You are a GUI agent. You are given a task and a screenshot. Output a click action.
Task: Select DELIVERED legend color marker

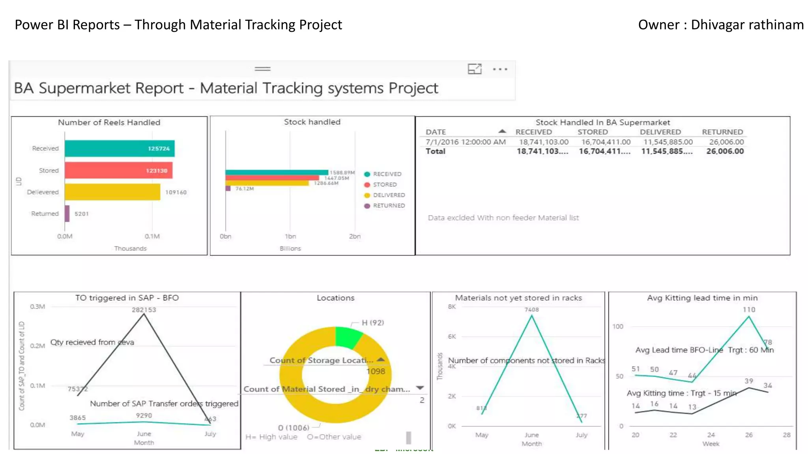tap(367, 195)
